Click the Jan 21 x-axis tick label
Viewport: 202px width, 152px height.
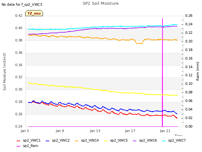pos(165,131)
